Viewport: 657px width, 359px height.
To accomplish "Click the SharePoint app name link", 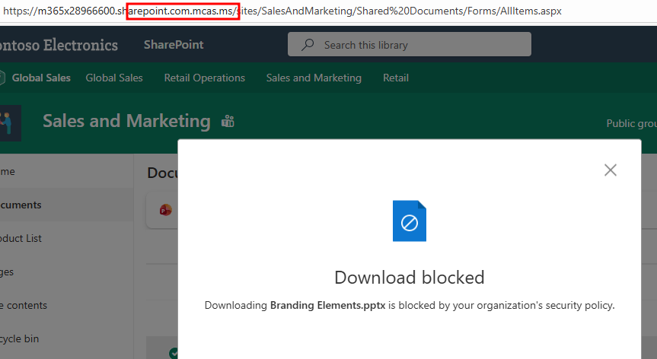I will [x=174, y=45].
